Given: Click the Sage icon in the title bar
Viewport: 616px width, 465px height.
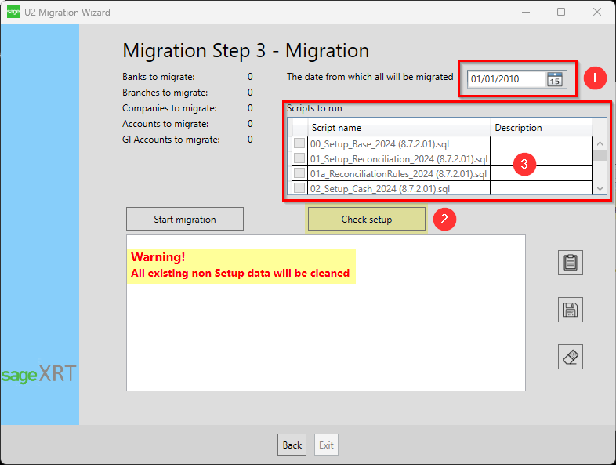Looking at the screenshot, I should pos(13,13).
